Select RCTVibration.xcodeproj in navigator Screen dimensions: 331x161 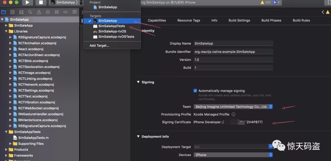36,102
